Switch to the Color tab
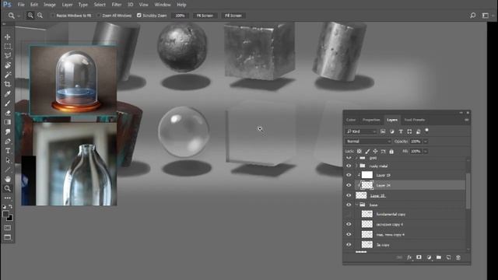Viewport: 498px width, 280px height. (351, 120)
